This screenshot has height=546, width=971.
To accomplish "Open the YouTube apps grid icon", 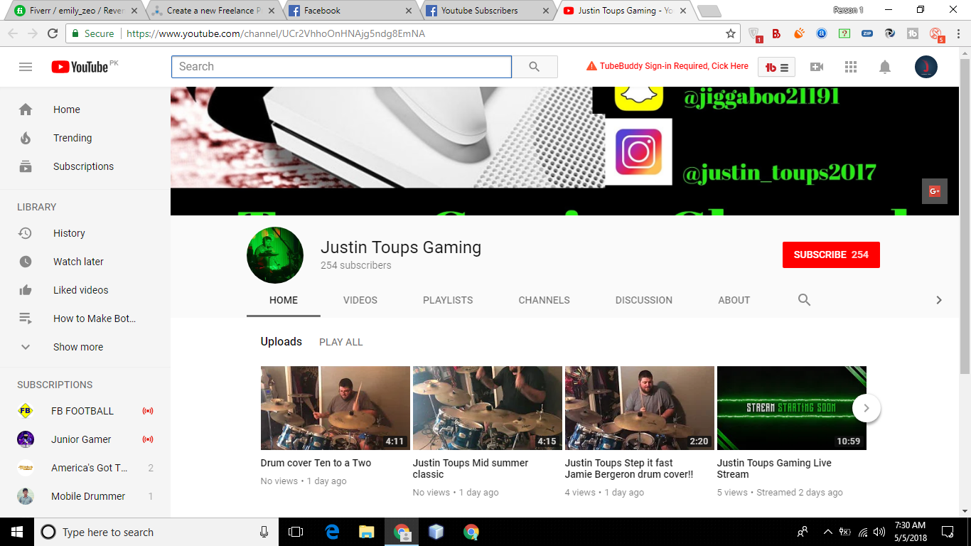I will coord(850,67).
